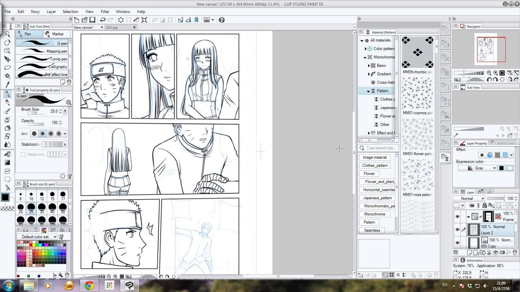Click the Clear layer icon in toolbar

121,20
